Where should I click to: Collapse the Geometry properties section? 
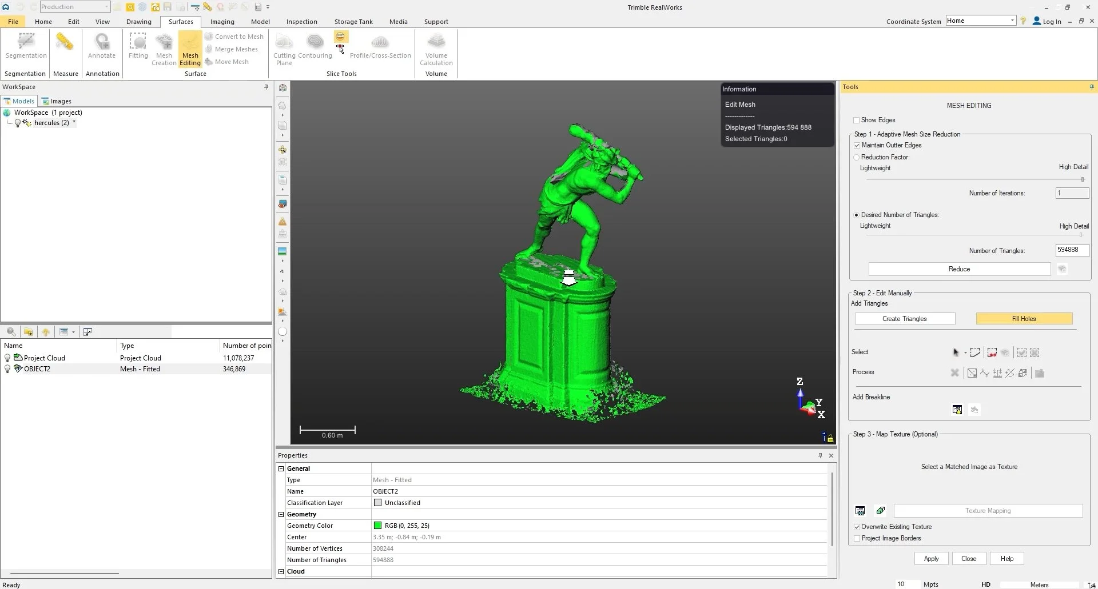(x=281, y=514)
